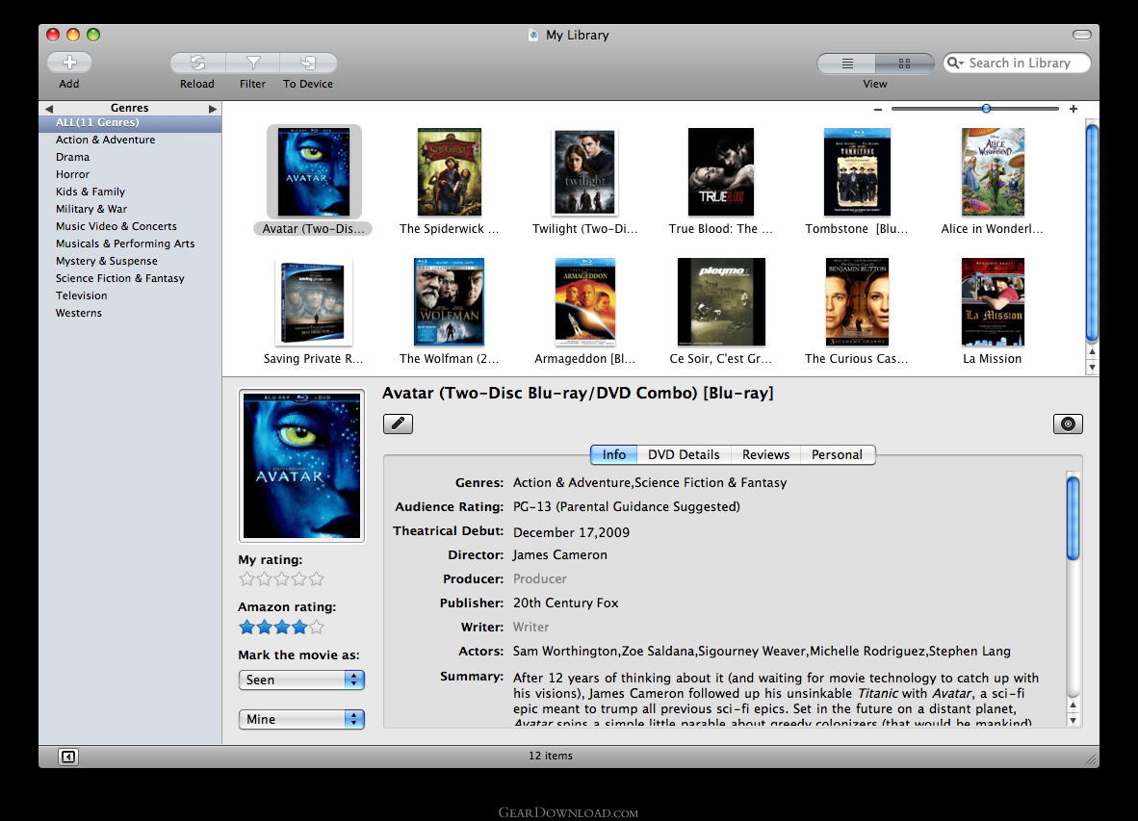1138x821 pixels.
Task: Select La Mission cover
Action: pyautogui.click(x=993, y=301)
